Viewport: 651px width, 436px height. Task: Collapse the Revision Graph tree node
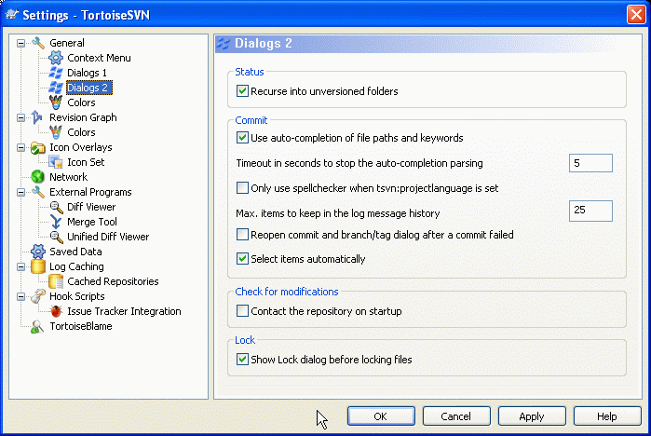20,117
